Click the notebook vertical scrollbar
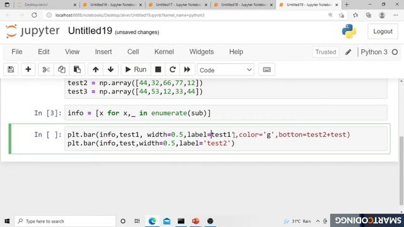This screenshot has width=404, height=227. [x=401, y=171]
